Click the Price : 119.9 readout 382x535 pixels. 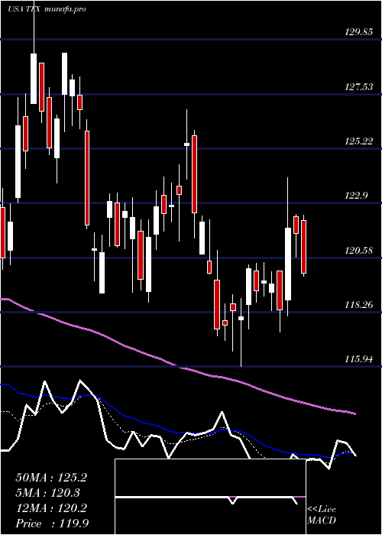52,524
